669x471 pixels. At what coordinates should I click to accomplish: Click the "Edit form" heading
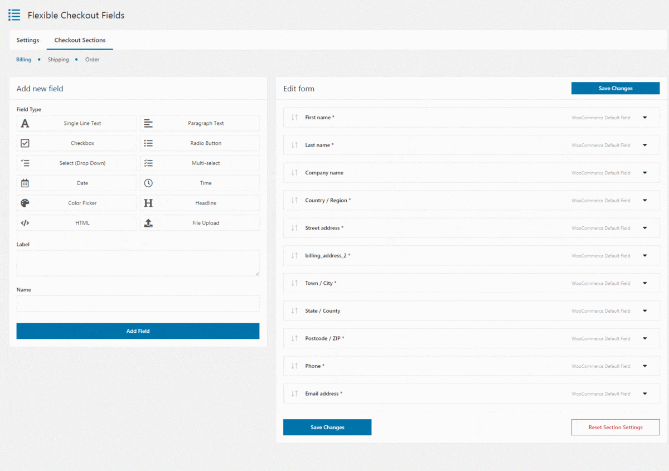click(299, 89)
